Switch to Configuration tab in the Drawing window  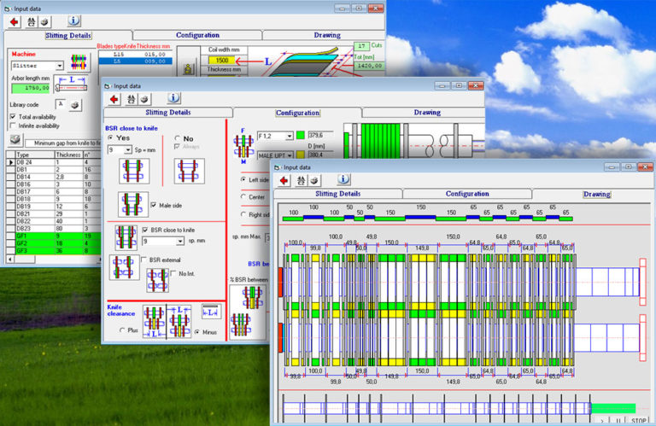click(467, 194)
